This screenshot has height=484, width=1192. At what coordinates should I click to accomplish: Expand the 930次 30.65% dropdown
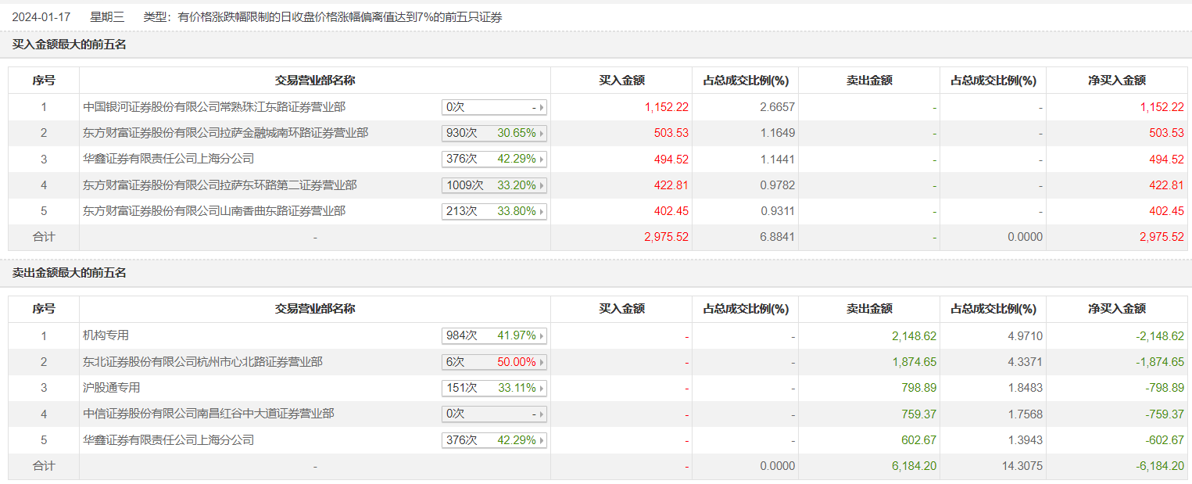(x=494, y=134)
